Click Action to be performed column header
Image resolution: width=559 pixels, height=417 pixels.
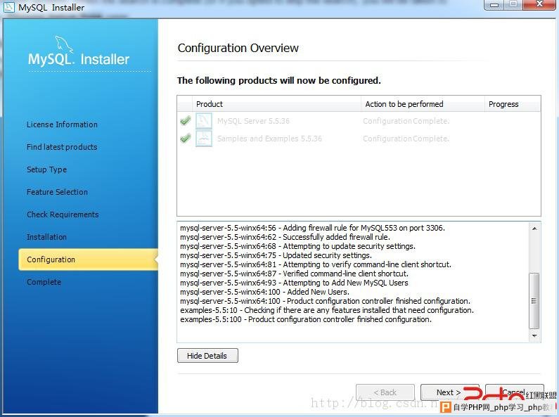[x=423, y=104]
